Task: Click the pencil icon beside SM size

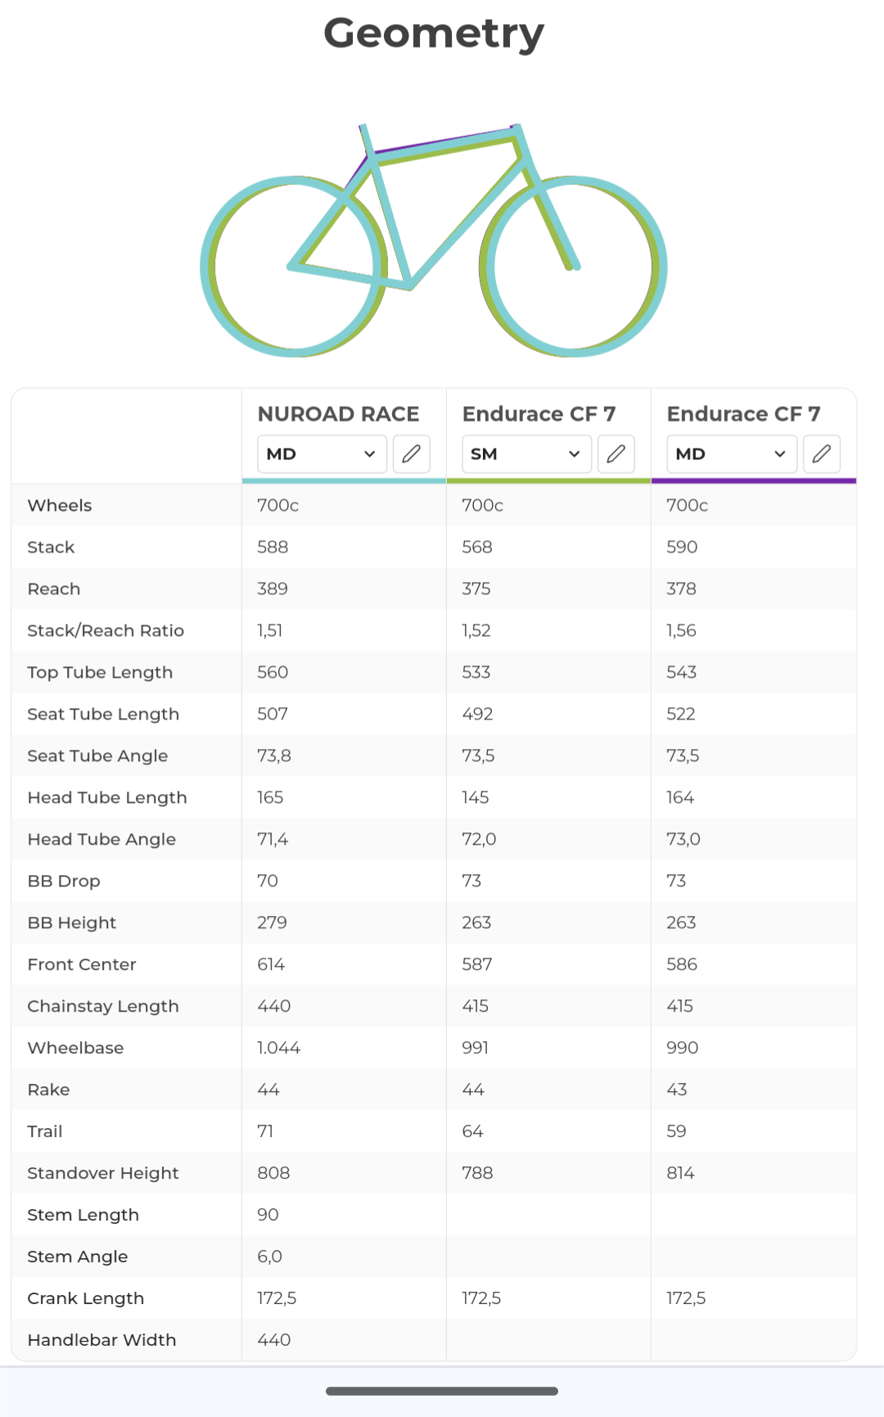Action: [x=616, y=454]
